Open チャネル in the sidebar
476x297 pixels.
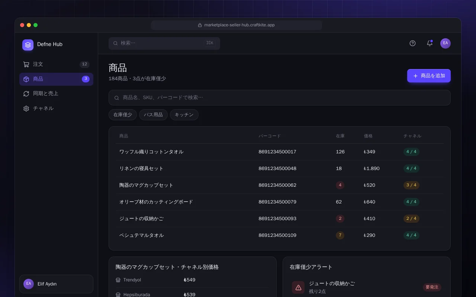click(x=56, y=108)
